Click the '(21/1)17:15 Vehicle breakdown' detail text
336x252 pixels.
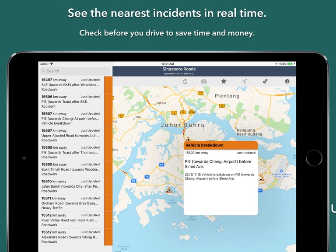pyautogui.click(x=220, y=177)
